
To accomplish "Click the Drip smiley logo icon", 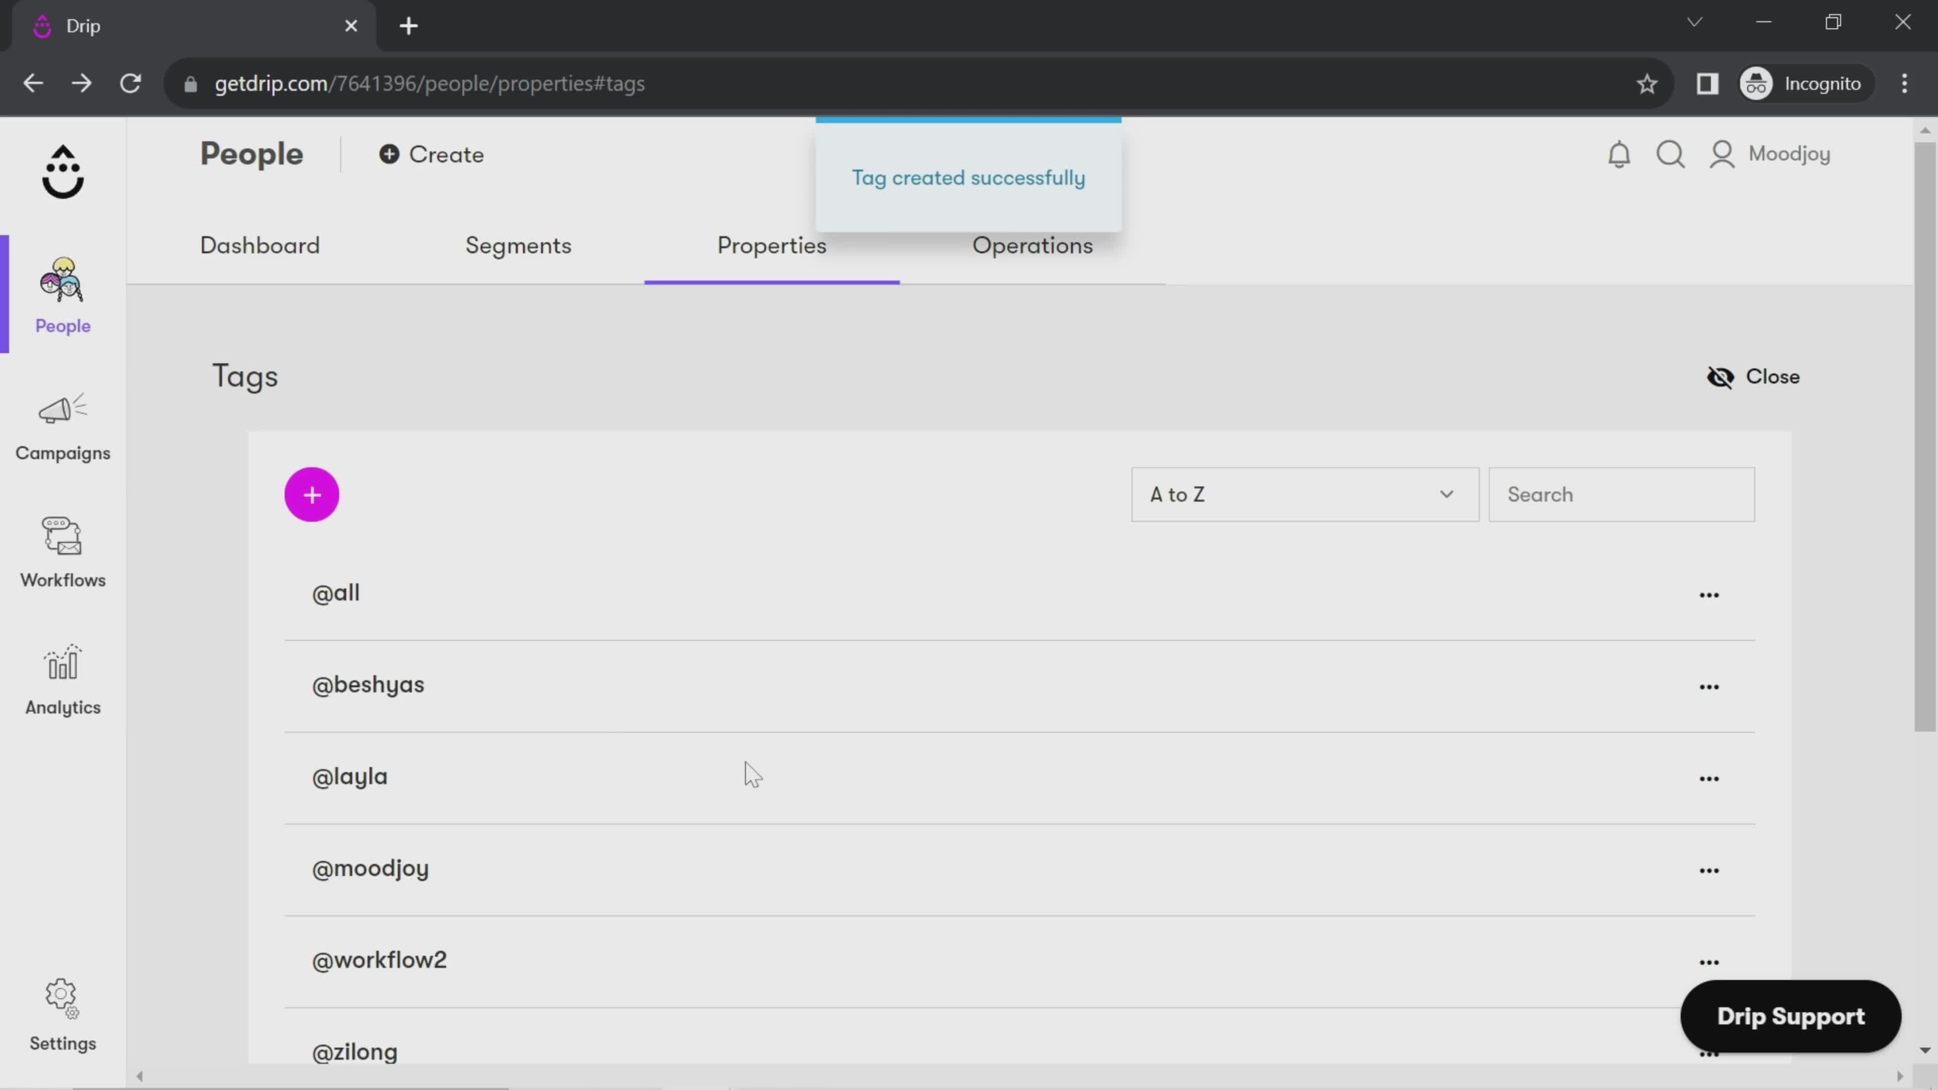I will pos(63,174).
